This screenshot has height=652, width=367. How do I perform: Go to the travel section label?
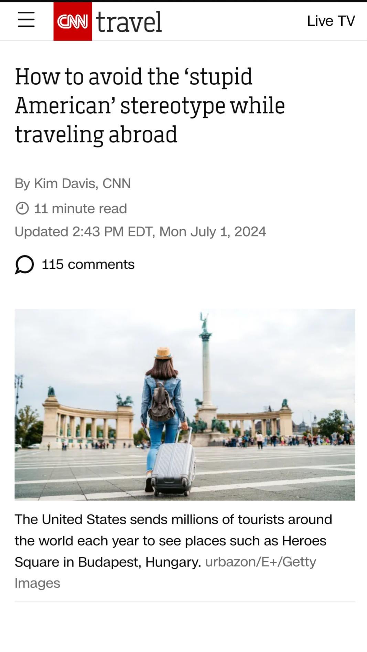(x=129, y=22)
